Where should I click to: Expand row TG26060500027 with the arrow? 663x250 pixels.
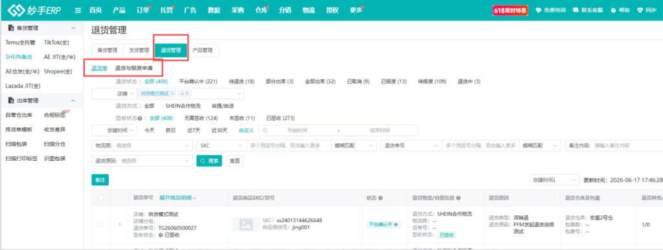click(x=120, y=224)
